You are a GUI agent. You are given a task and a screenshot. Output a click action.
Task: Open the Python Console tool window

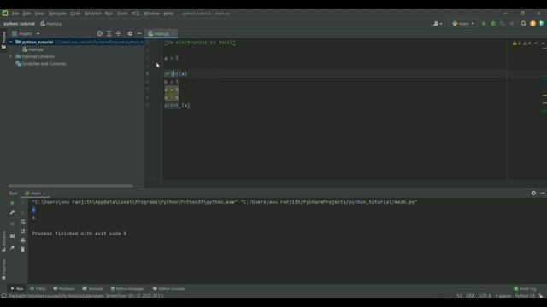click(x=168, y=288)
